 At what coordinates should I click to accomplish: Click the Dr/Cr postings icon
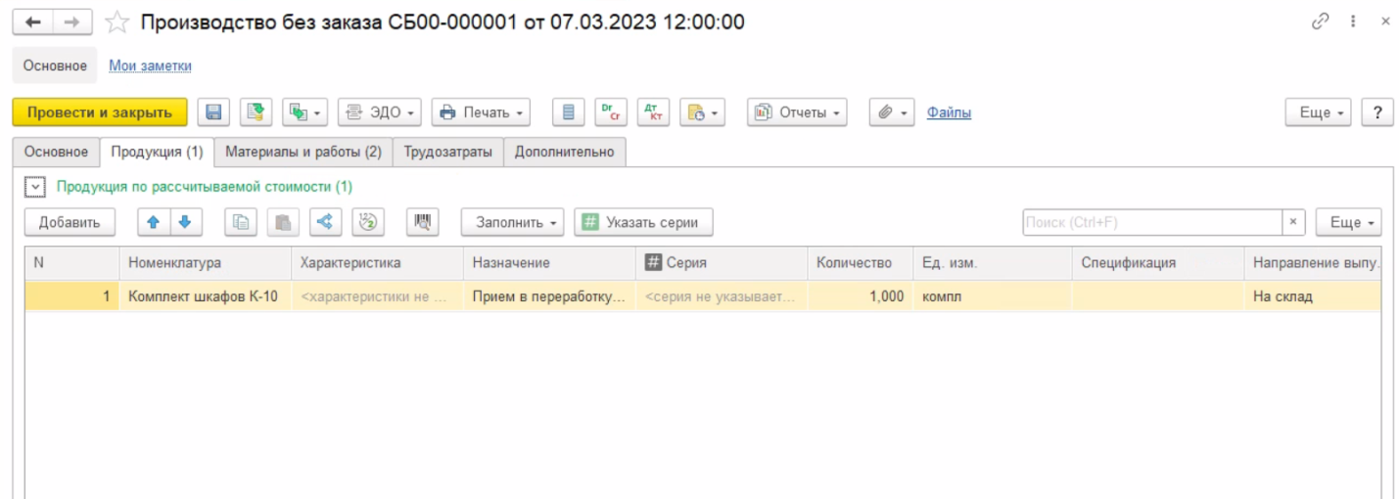pyautogui.click(x=611, y=113)
